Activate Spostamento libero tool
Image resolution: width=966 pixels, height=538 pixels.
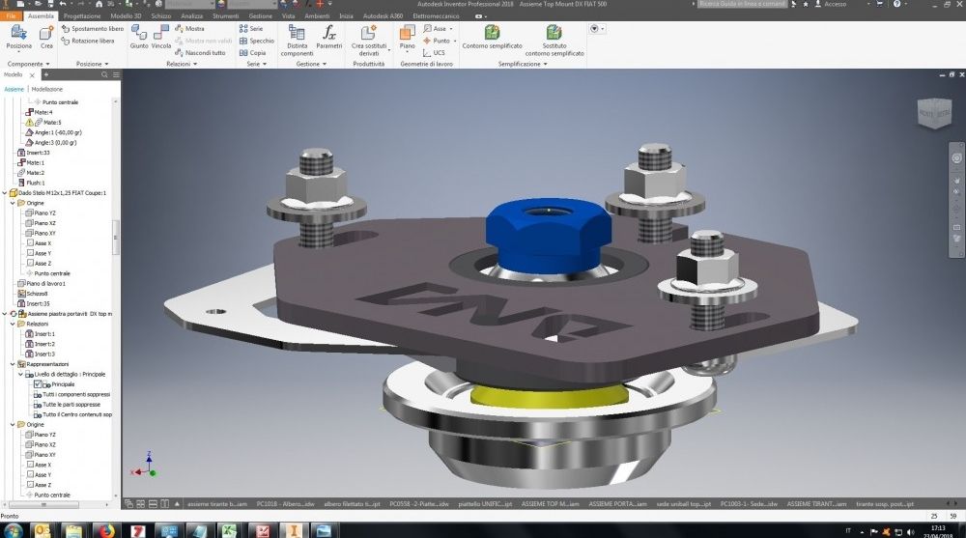click(x=93, y=29)
